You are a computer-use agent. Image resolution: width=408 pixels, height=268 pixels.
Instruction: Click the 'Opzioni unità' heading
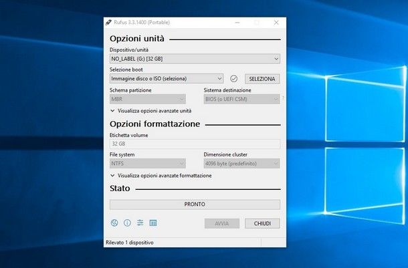click(x=137, y=39)
